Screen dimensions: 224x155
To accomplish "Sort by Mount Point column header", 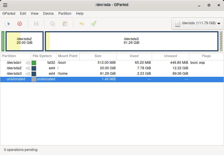I will [x=68, y=56].
